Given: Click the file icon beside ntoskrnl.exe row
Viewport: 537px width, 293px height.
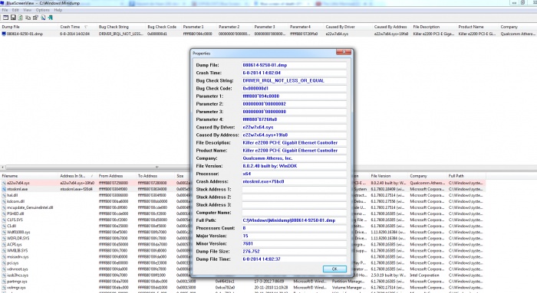Looking at the screenshot, I should click(x=4, y=189).
